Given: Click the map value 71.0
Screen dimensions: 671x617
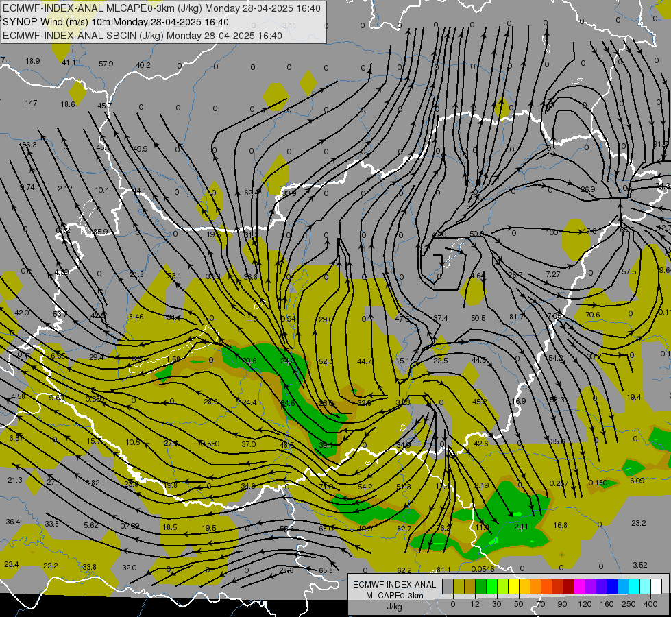Looking at the screenshot, I should coord(326,487).
